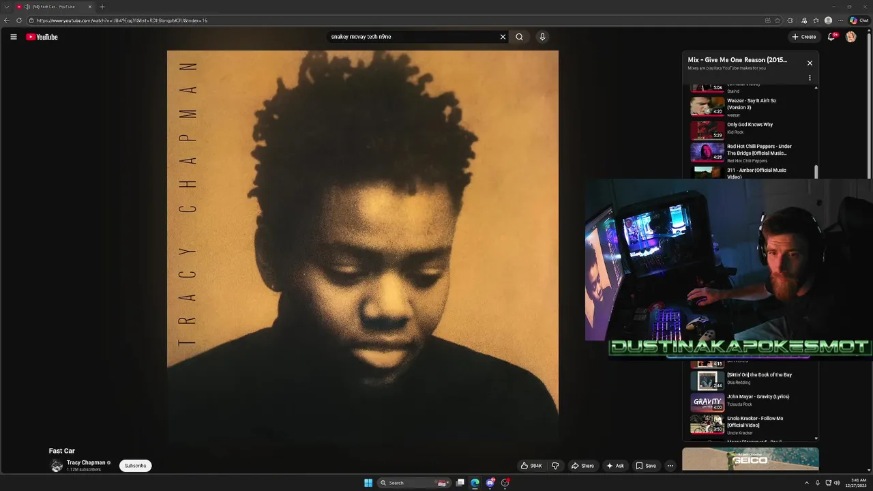Share the Fast Car video
Image resolution: width=873 pixels, height=491 pixels.
pos(582,466)
